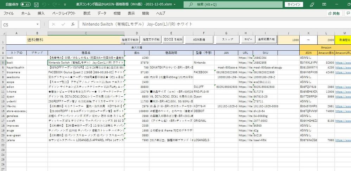Click the pen/coming soon features icon
Viewport: 351px width, 171px height.
[311, 5]
